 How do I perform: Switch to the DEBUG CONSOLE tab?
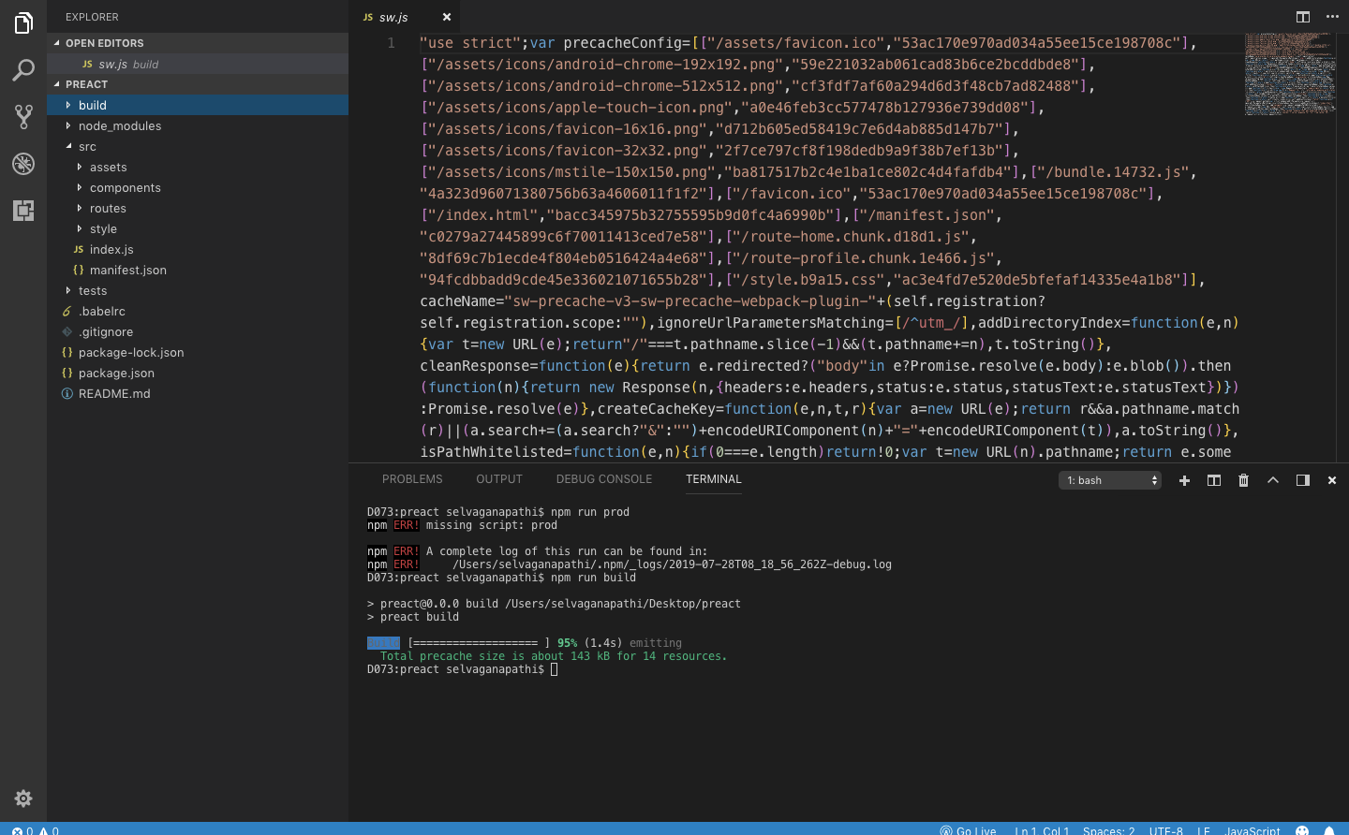click(603, 478)
